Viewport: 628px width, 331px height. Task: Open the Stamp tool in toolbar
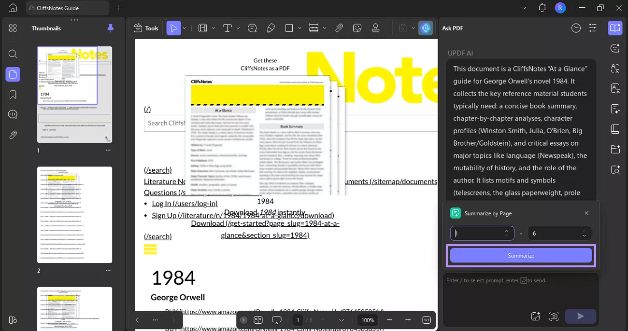(375, 28)
